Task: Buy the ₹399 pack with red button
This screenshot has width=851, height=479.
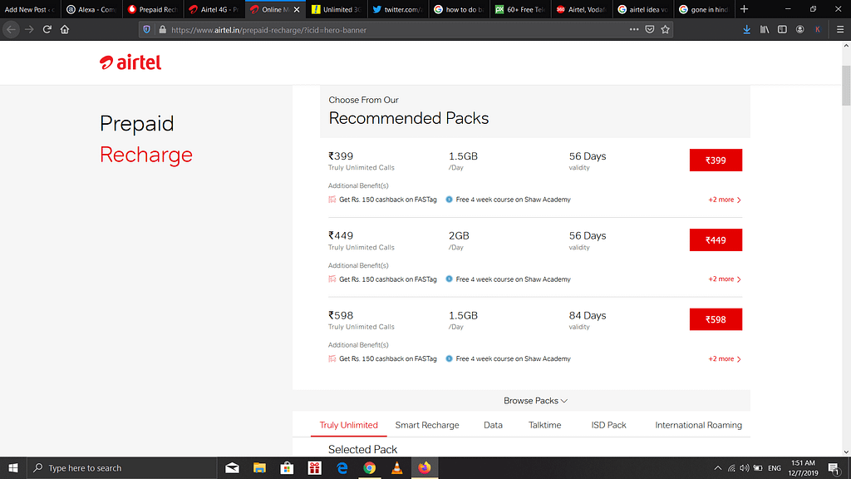Action: tap(716, 160)
